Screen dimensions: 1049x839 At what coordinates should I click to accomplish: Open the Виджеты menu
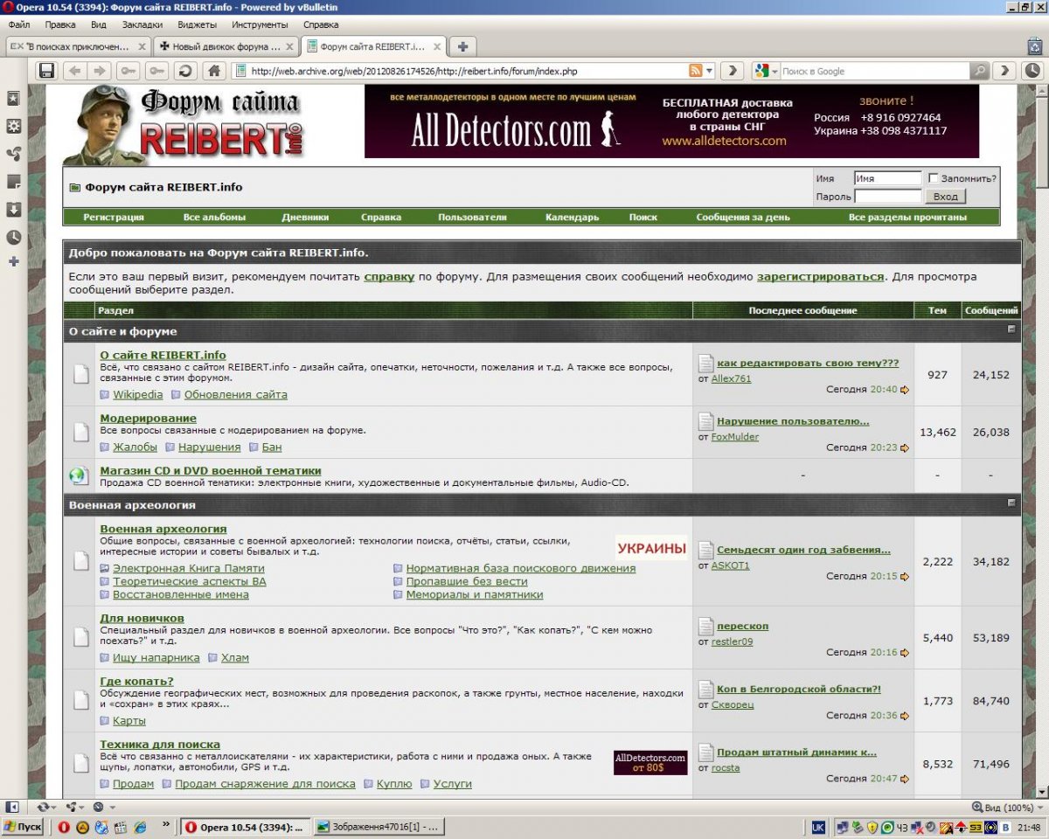pyautogui.click(x=198, y=24)
